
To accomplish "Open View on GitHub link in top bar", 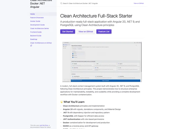I will pyautogui.click(x=139, y=3).
